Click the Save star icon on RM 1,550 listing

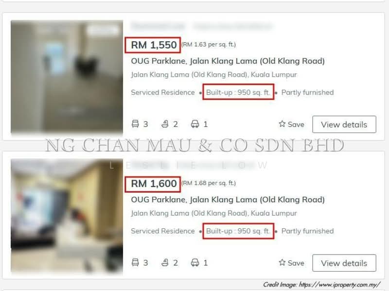click(282, 124)
